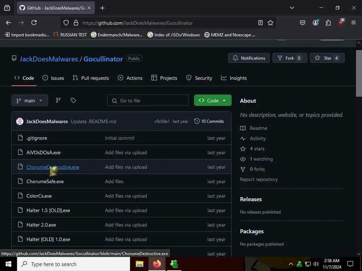The height and width of the screenshot is (271, 362).
Task: Open the .gitignore file
Action: pyautogui.click(x=37, y=138)
